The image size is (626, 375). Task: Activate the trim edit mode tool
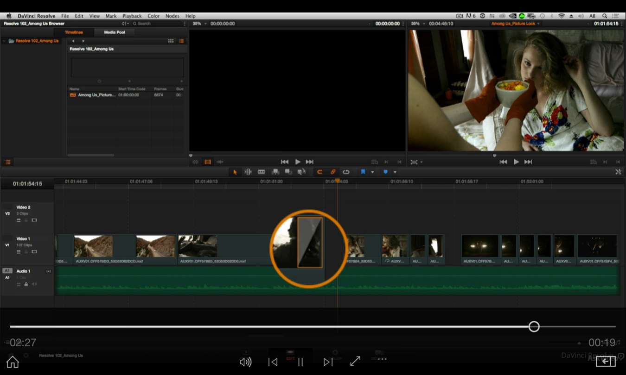(x=248, y=172)
